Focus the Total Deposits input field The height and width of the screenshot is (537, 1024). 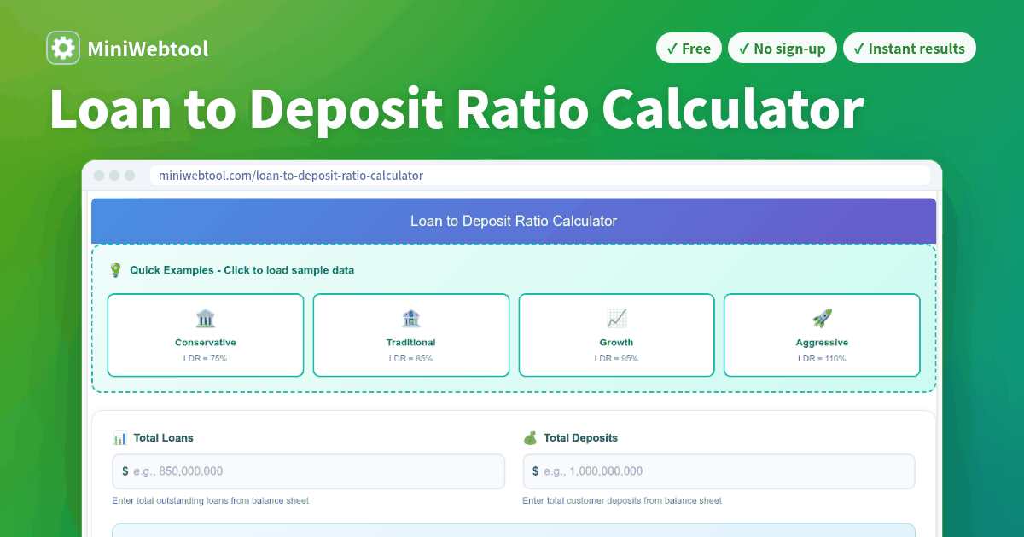pos(719,471)
